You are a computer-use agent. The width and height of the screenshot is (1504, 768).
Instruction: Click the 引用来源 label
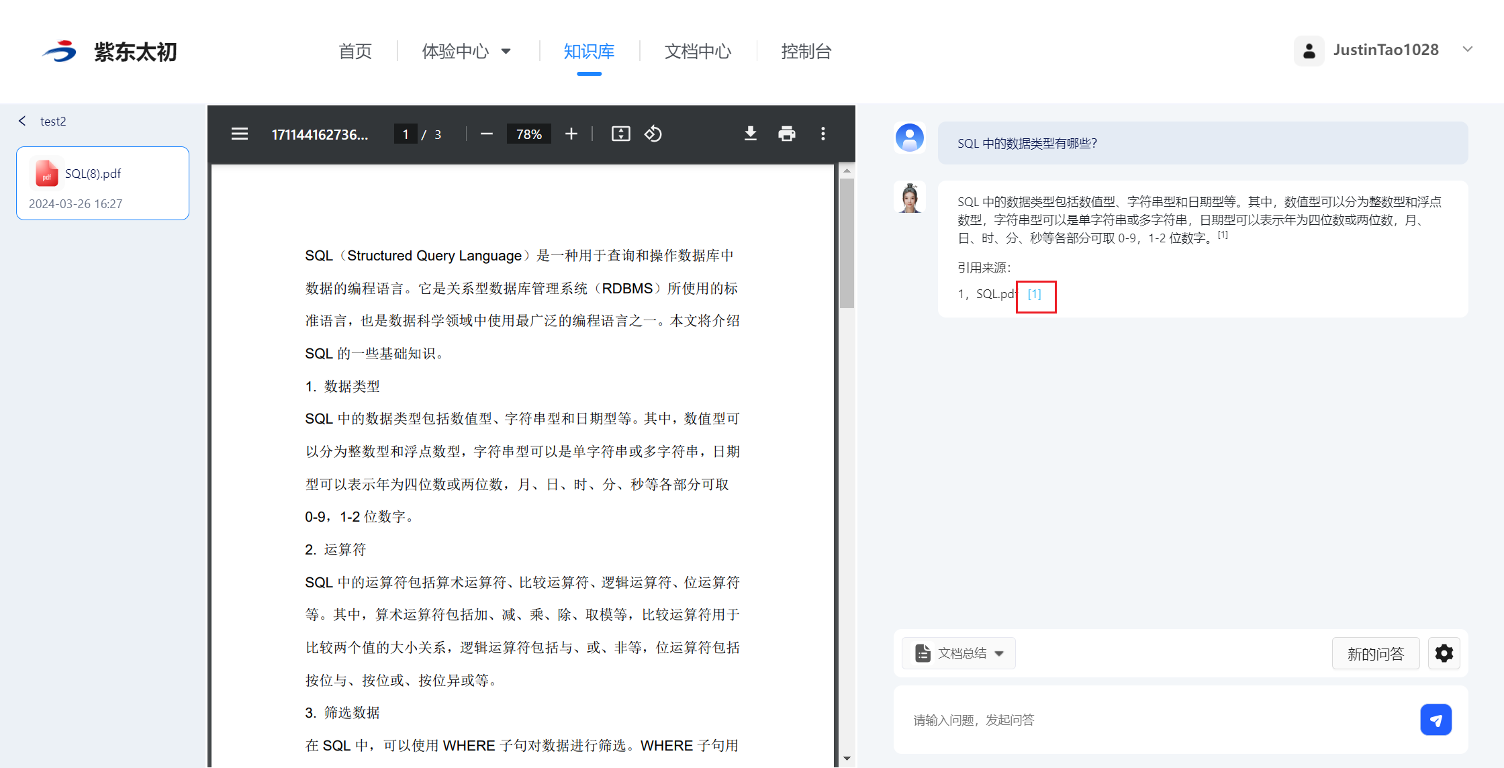point(984,267)
